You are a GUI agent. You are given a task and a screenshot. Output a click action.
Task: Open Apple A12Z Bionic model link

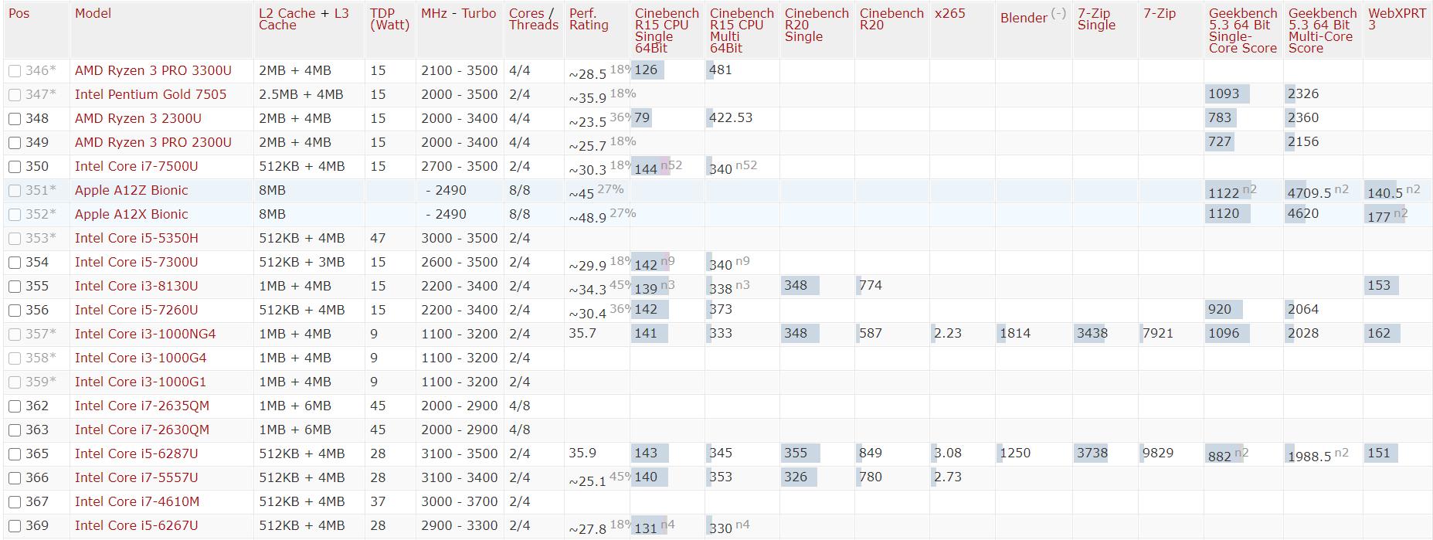131,191
